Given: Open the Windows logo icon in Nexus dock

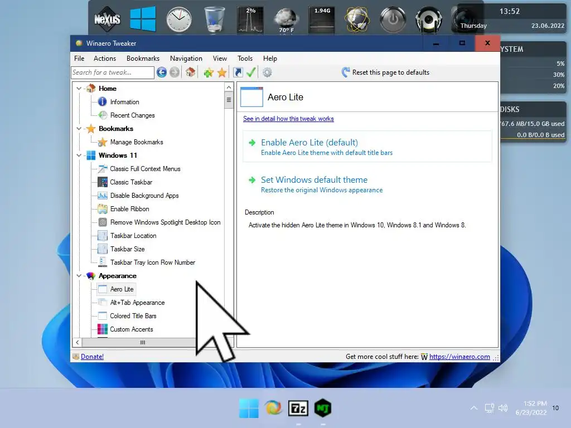Looking at the screenshot, I should [x=143, y=19].
